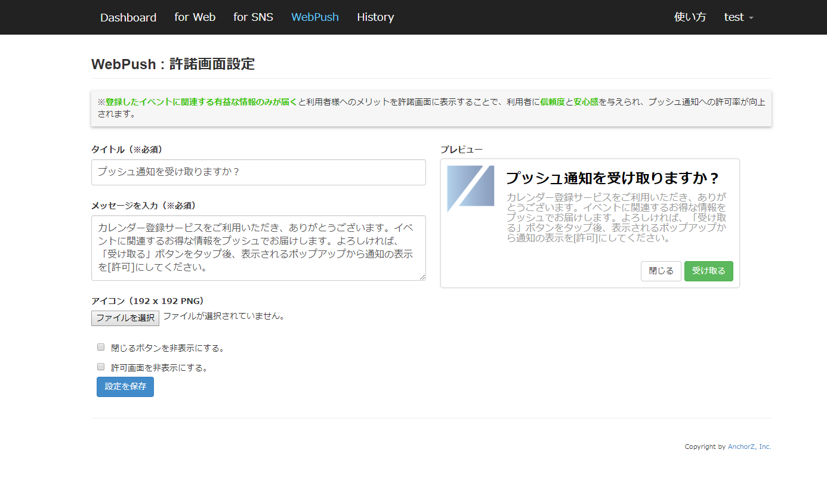Navigate to for SNS section
This screenshot has width=827, height=493.
253,17
